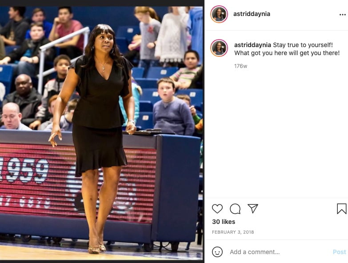Open the February 3, 2018 date link
348x263 pixels.
pyautogui.click(x=233, y=232)
